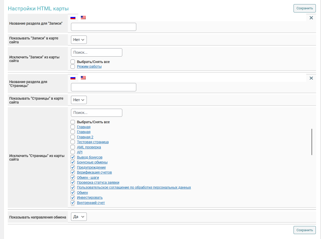Image resolution: width=321 pixels, height=239 pixels.
Task: Click X icon in "Страницы" name row
Action: click(x=311, y=78)
